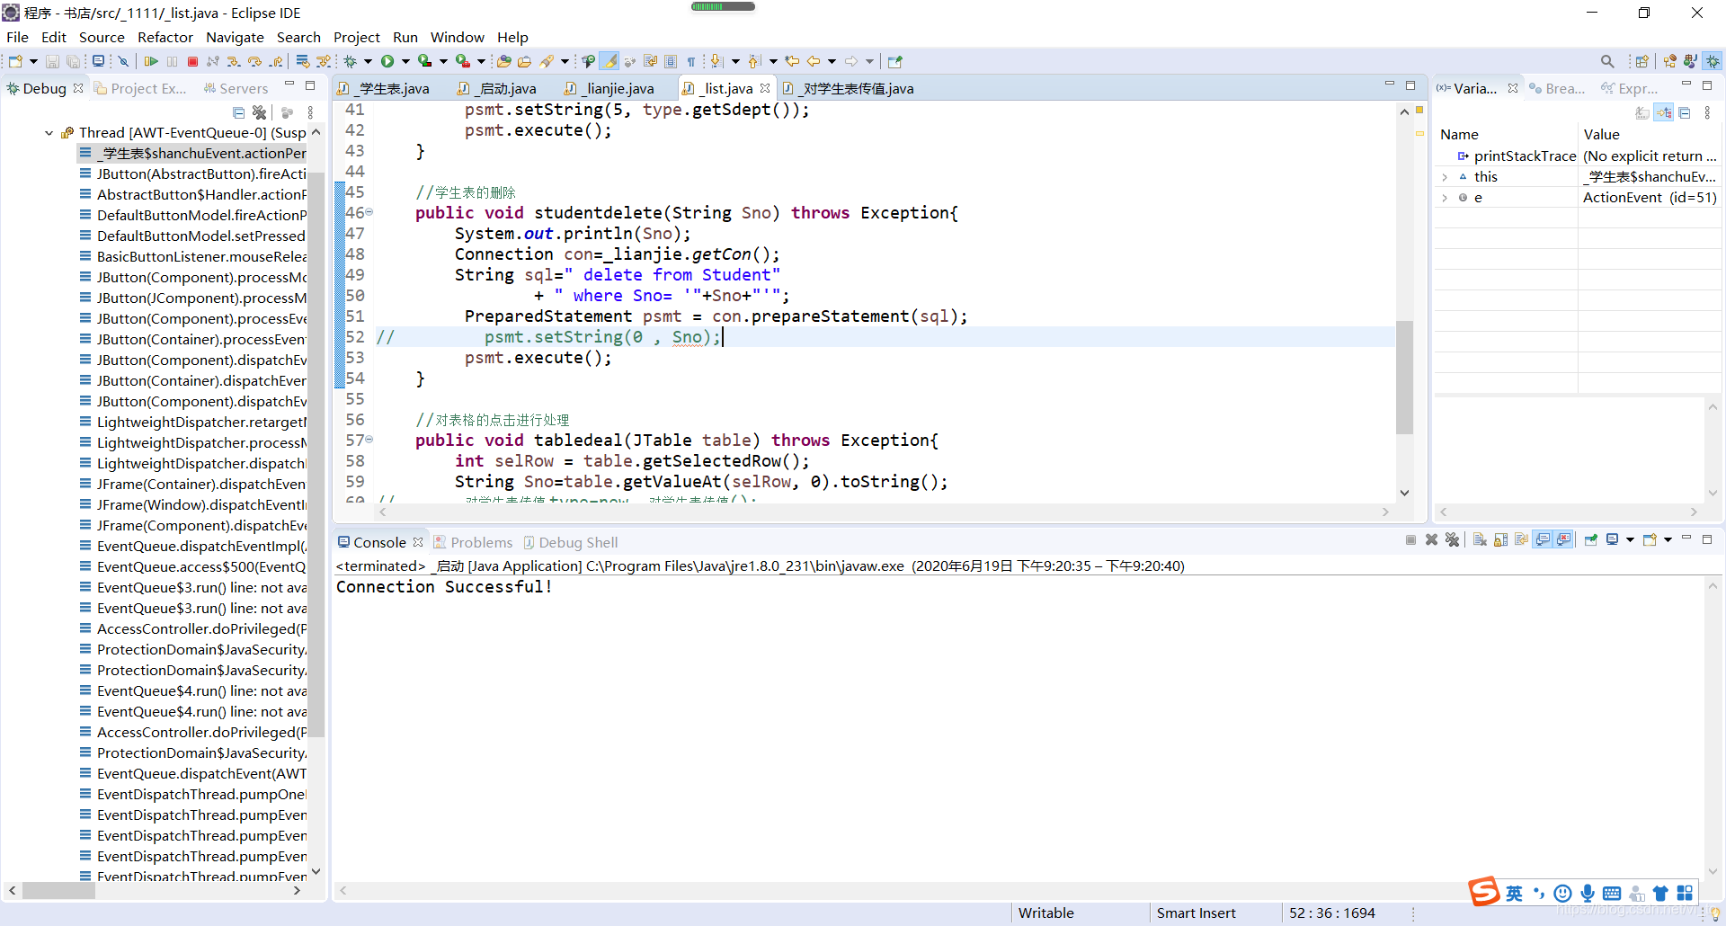1726x926 pixels.
Task: Click the Back navigation arrow in the toolbar
Action: 814,61
